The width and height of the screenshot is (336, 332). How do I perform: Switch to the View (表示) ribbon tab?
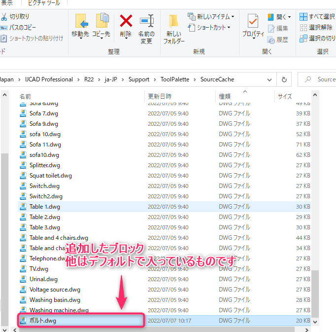coord(6,3)
